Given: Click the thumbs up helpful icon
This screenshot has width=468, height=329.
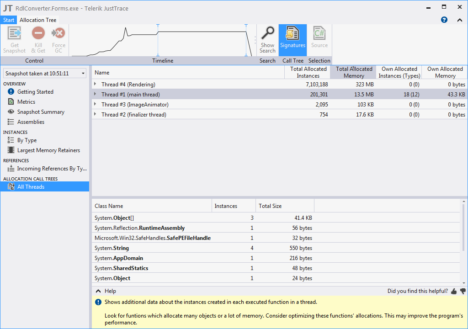Looking at the screenshot, I should (454, 291).
